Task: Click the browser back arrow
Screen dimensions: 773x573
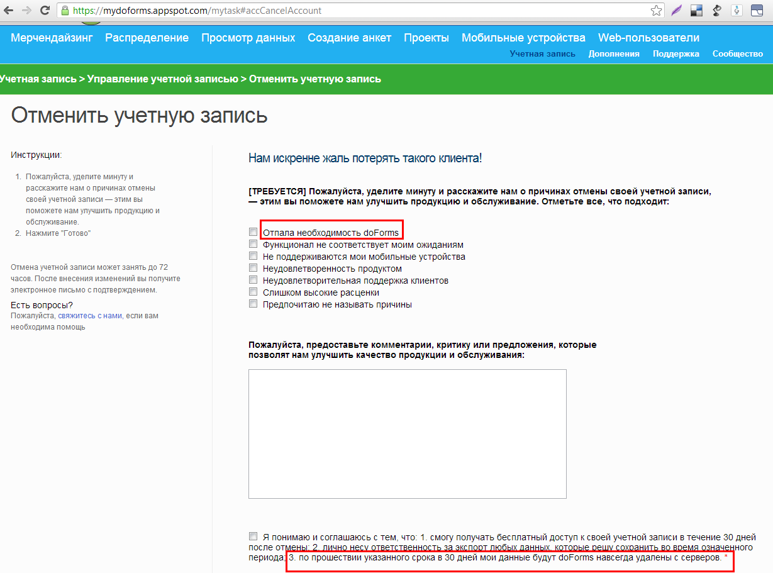Action: click(9, 11)
